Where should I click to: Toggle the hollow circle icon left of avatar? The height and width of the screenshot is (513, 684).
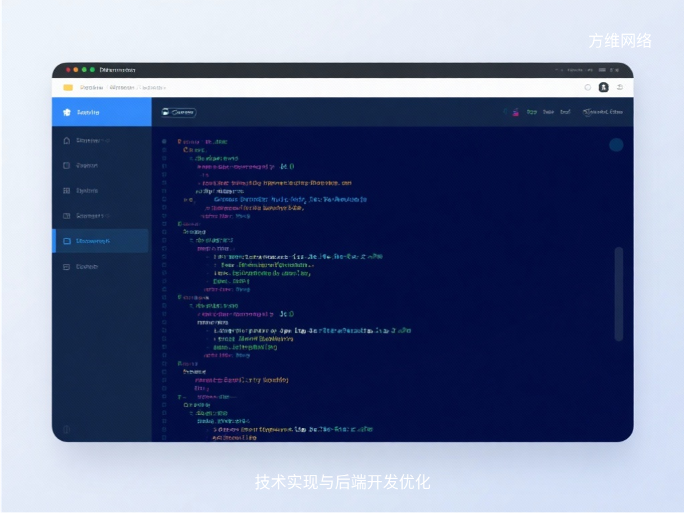pos(588,88)
